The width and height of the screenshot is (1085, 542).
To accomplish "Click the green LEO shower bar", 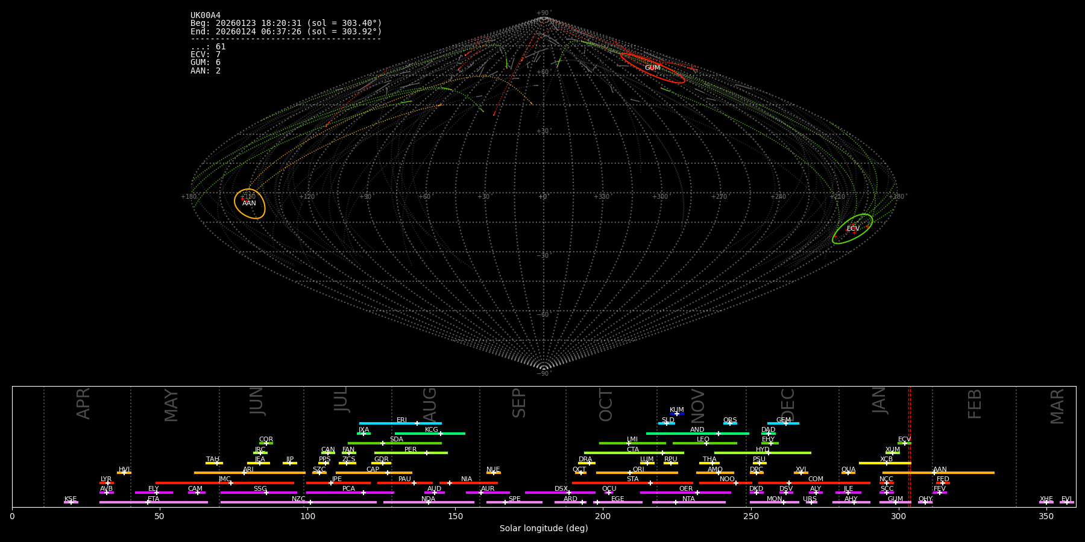I will (705, 443).
